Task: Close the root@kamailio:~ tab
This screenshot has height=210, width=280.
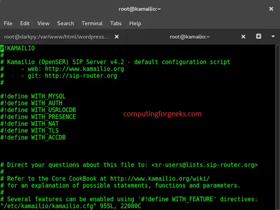Action: (x=243, y=37)
